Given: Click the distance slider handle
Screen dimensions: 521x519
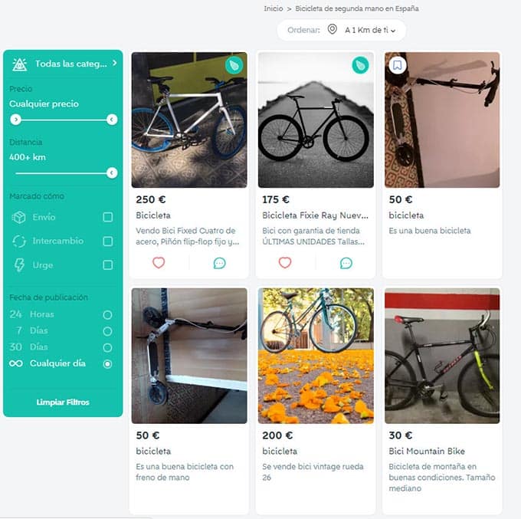Looking at the screenshot, I should 112,172.
